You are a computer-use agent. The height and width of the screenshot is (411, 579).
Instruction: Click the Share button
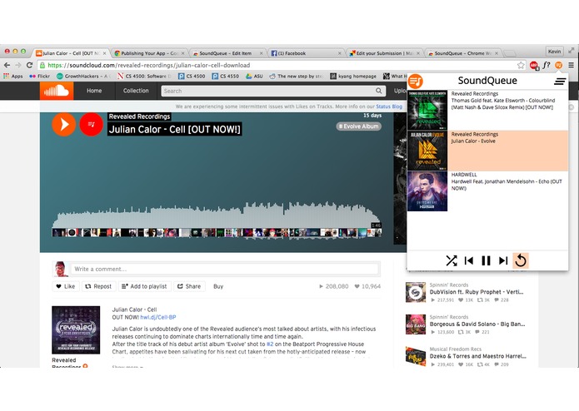(x=189, y=286)
